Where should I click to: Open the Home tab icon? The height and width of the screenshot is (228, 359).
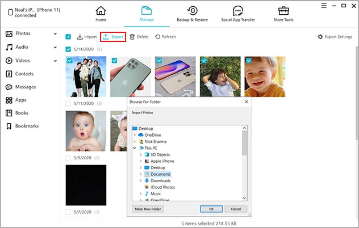point(101,11)
